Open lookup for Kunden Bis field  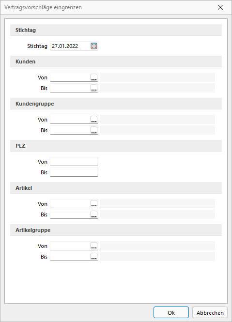94,88
